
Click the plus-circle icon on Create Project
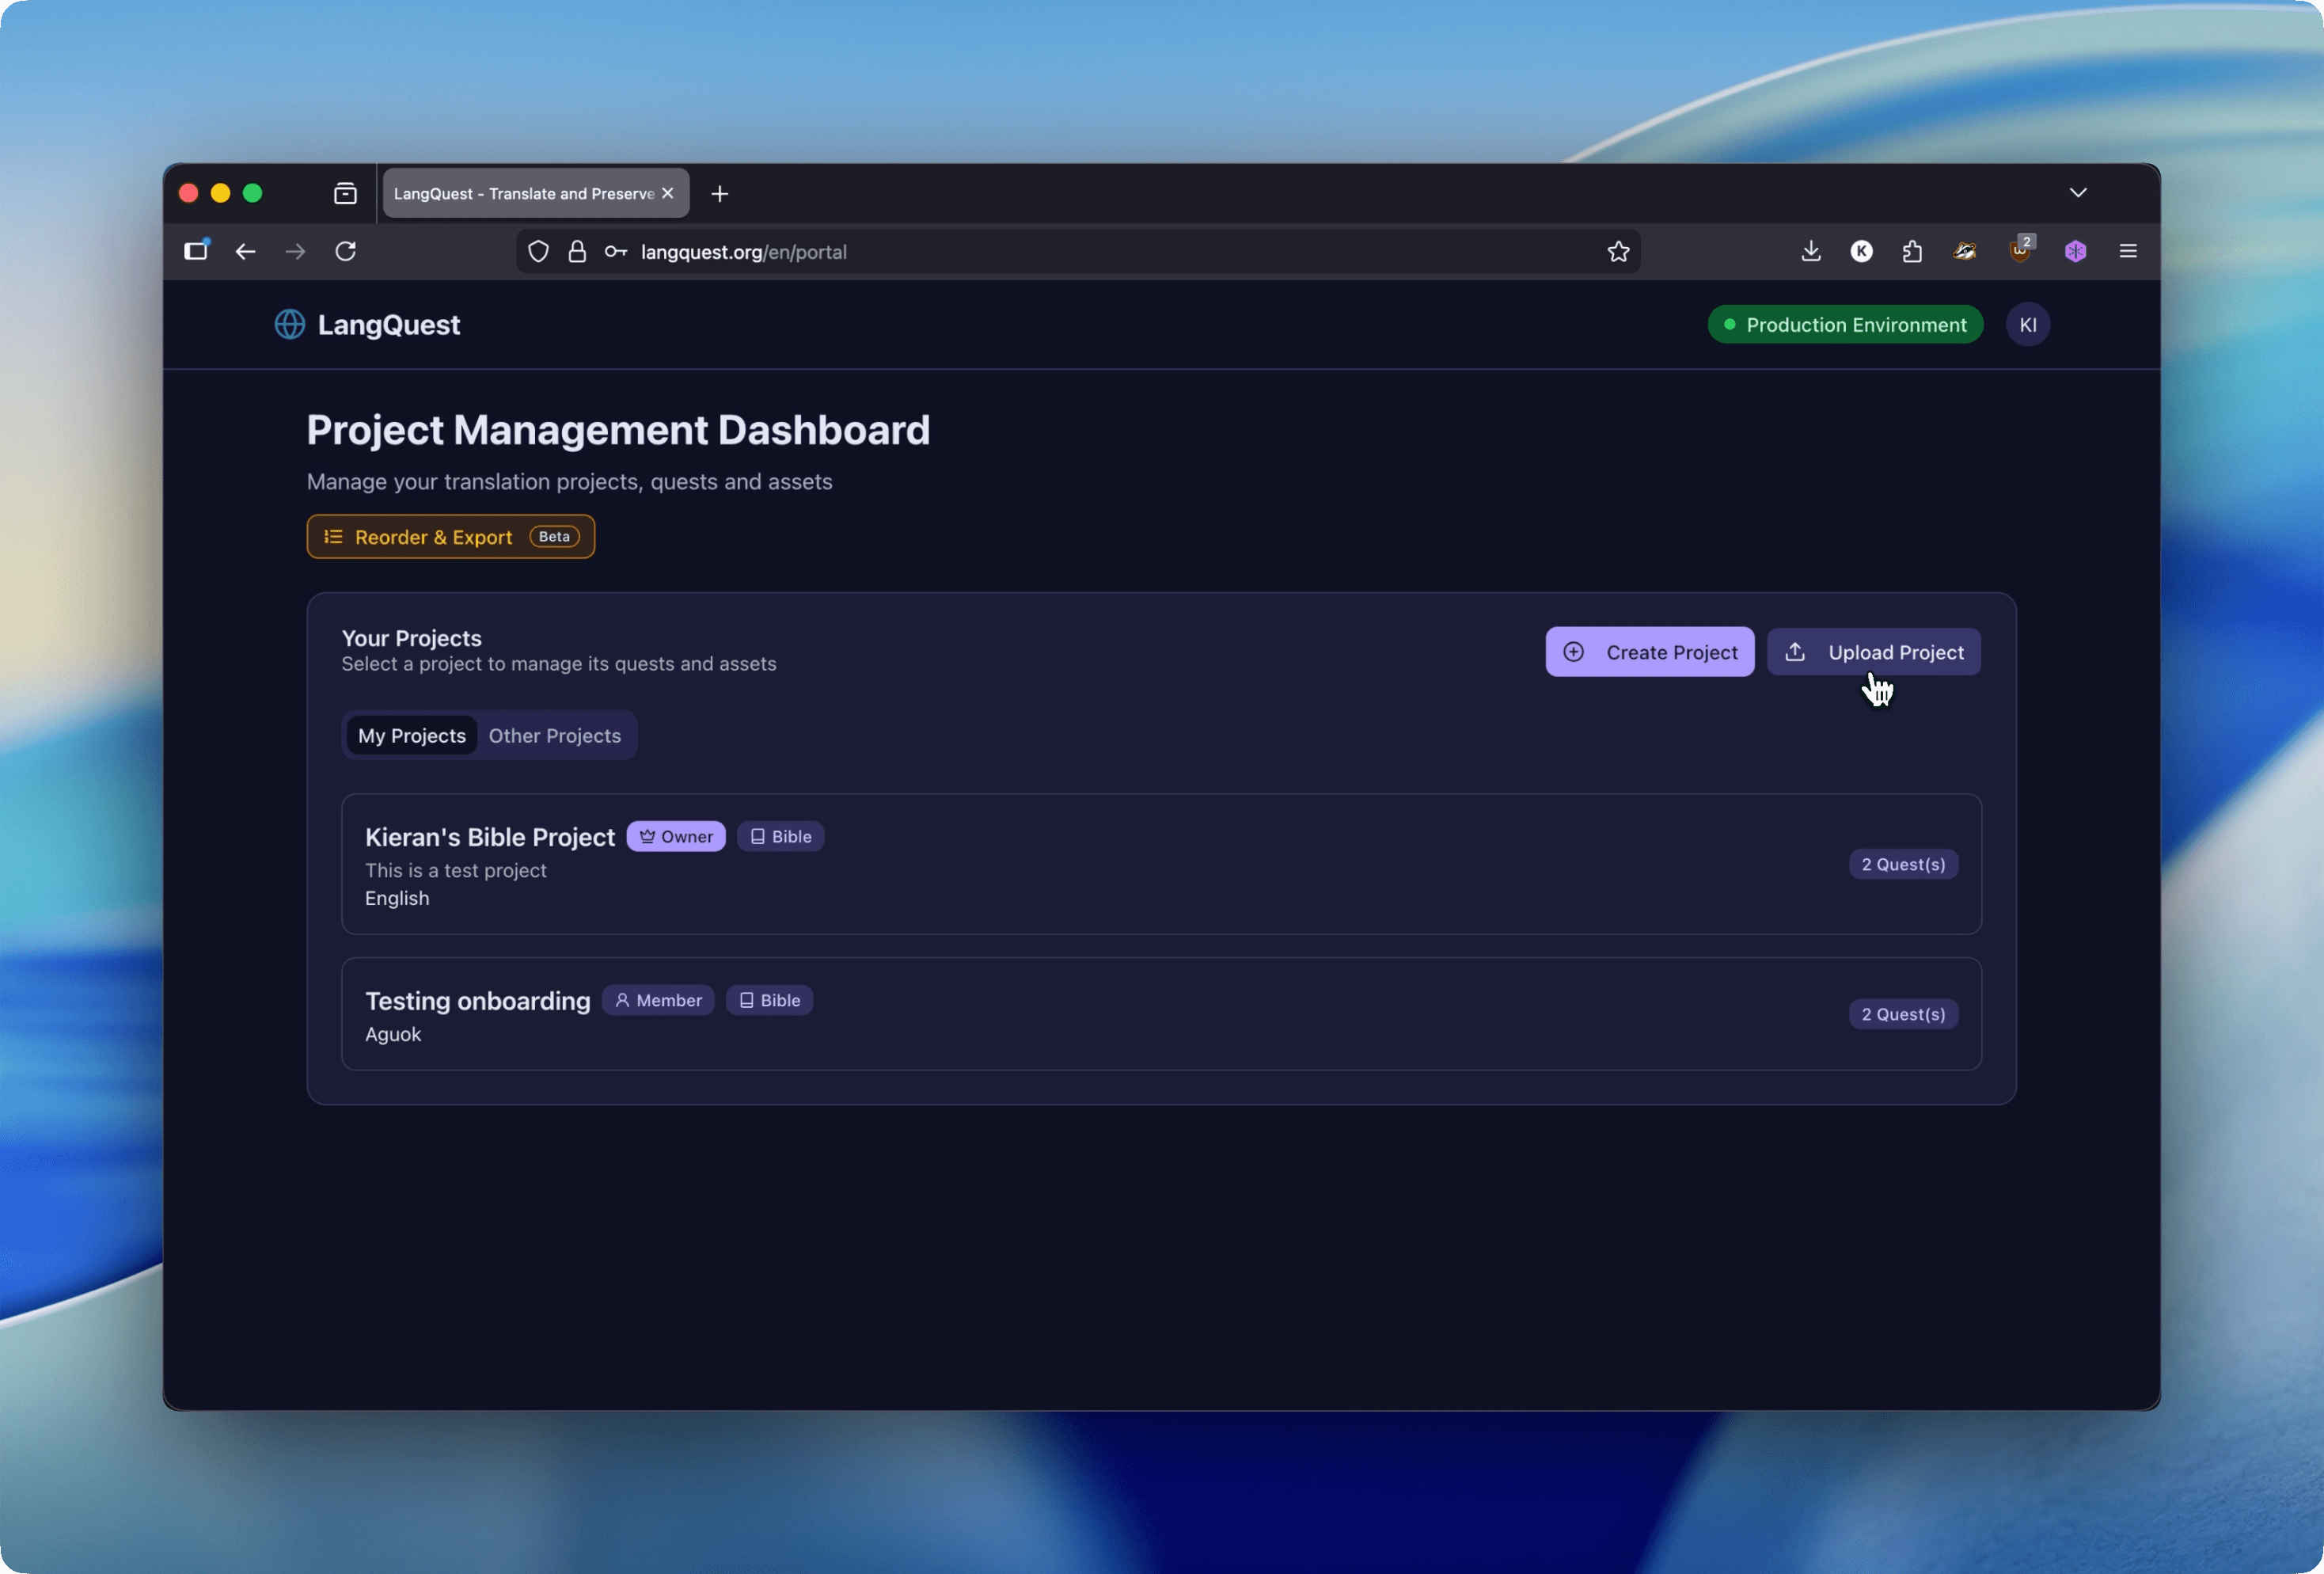[1573, 652]
